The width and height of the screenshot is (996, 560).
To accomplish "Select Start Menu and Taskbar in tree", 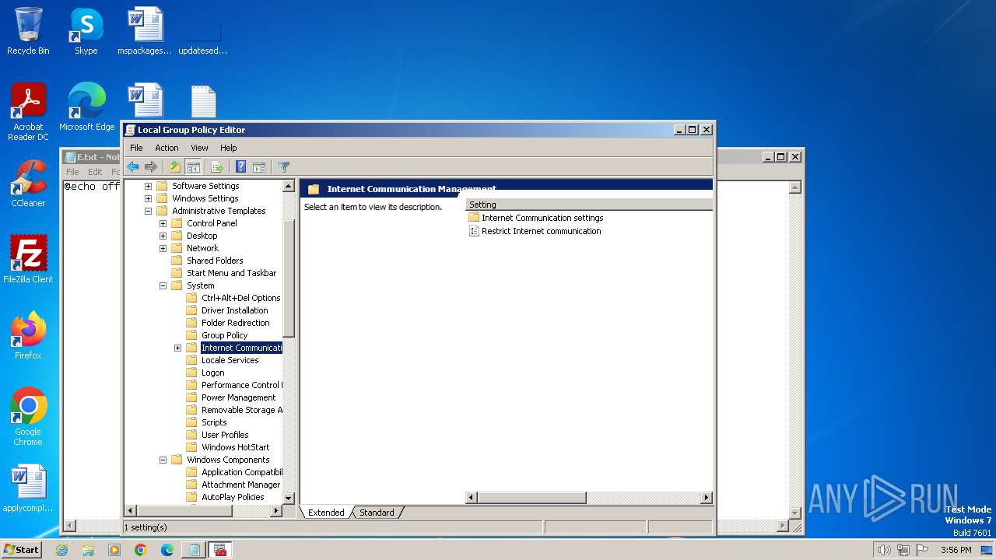I will coord(231,273).
